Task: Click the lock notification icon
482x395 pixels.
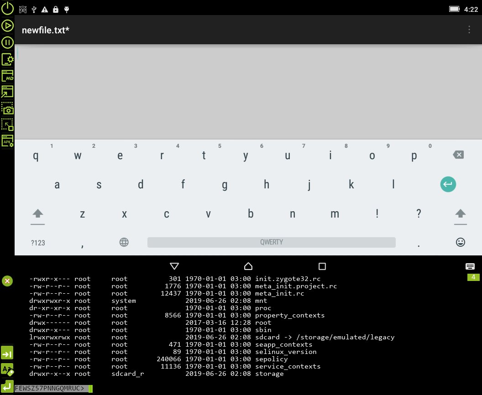Action: pos(56,9)
